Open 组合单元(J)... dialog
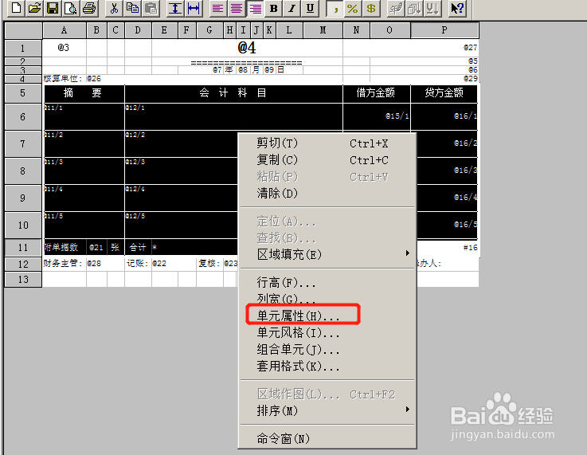This screenshot has width=587, height=455. (327, 349)
